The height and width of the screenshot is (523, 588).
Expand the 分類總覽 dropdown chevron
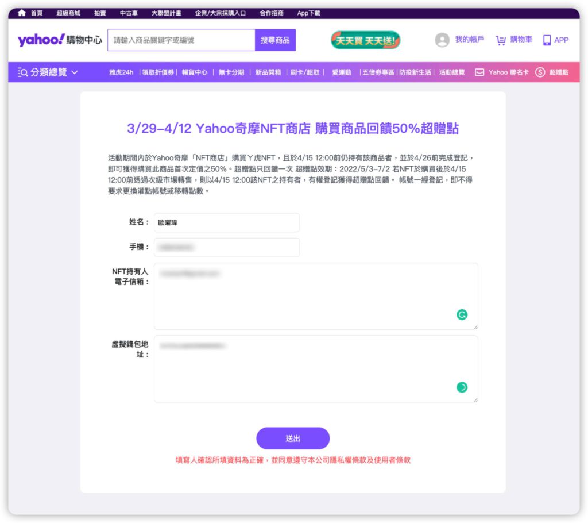74,72
